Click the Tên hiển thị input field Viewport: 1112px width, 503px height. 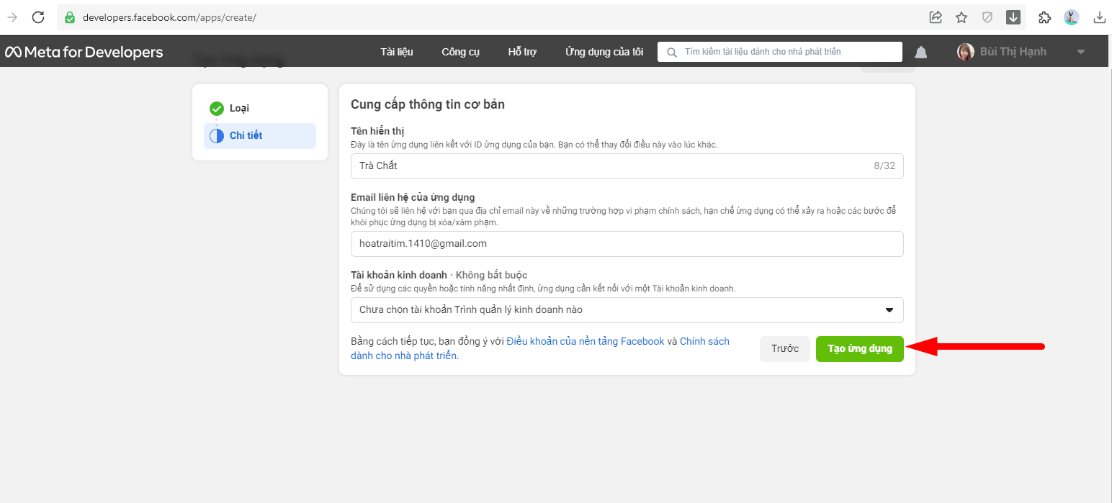612,166
